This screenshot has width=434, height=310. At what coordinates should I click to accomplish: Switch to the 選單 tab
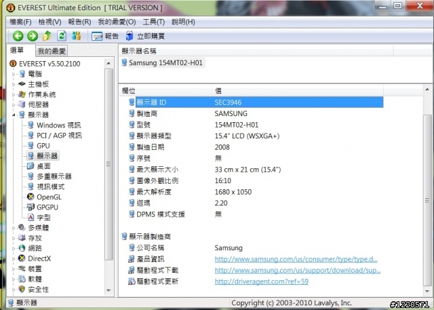(x=17, y=50)
